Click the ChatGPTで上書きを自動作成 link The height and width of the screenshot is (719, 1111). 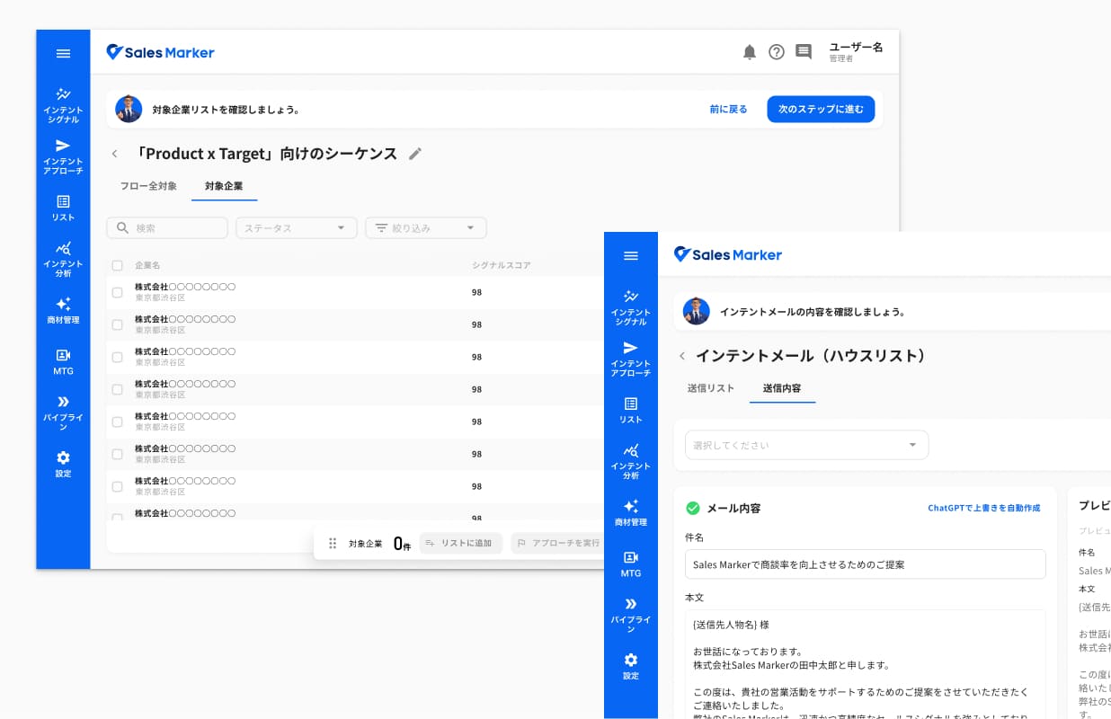click(x=984, y=508)
